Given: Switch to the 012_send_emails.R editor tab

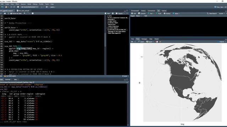Looking at the screenshot, I should pyautogui.click(x=23, y=11).
